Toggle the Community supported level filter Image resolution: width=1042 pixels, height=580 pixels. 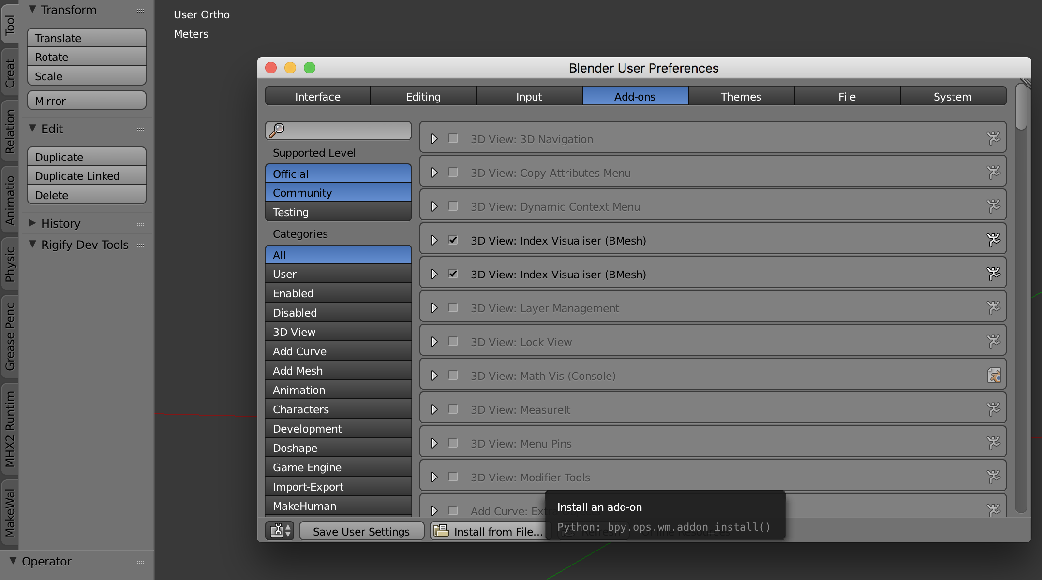tap(338, 192)
